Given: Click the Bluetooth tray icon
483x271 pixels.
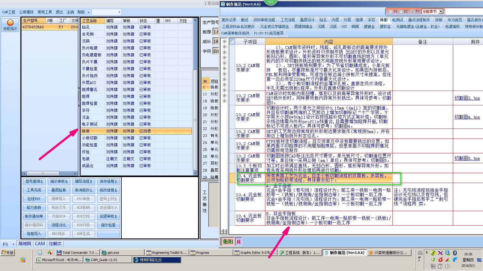Looking at the screenshot, I should point(455,253).
